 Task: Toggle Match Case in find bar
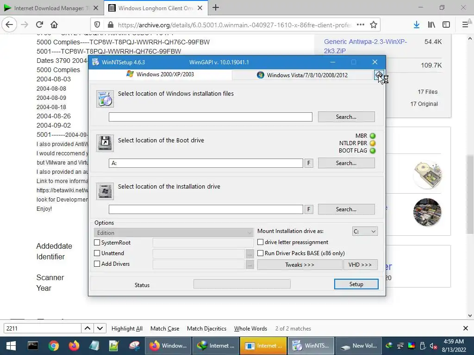[x=165, y=329]
